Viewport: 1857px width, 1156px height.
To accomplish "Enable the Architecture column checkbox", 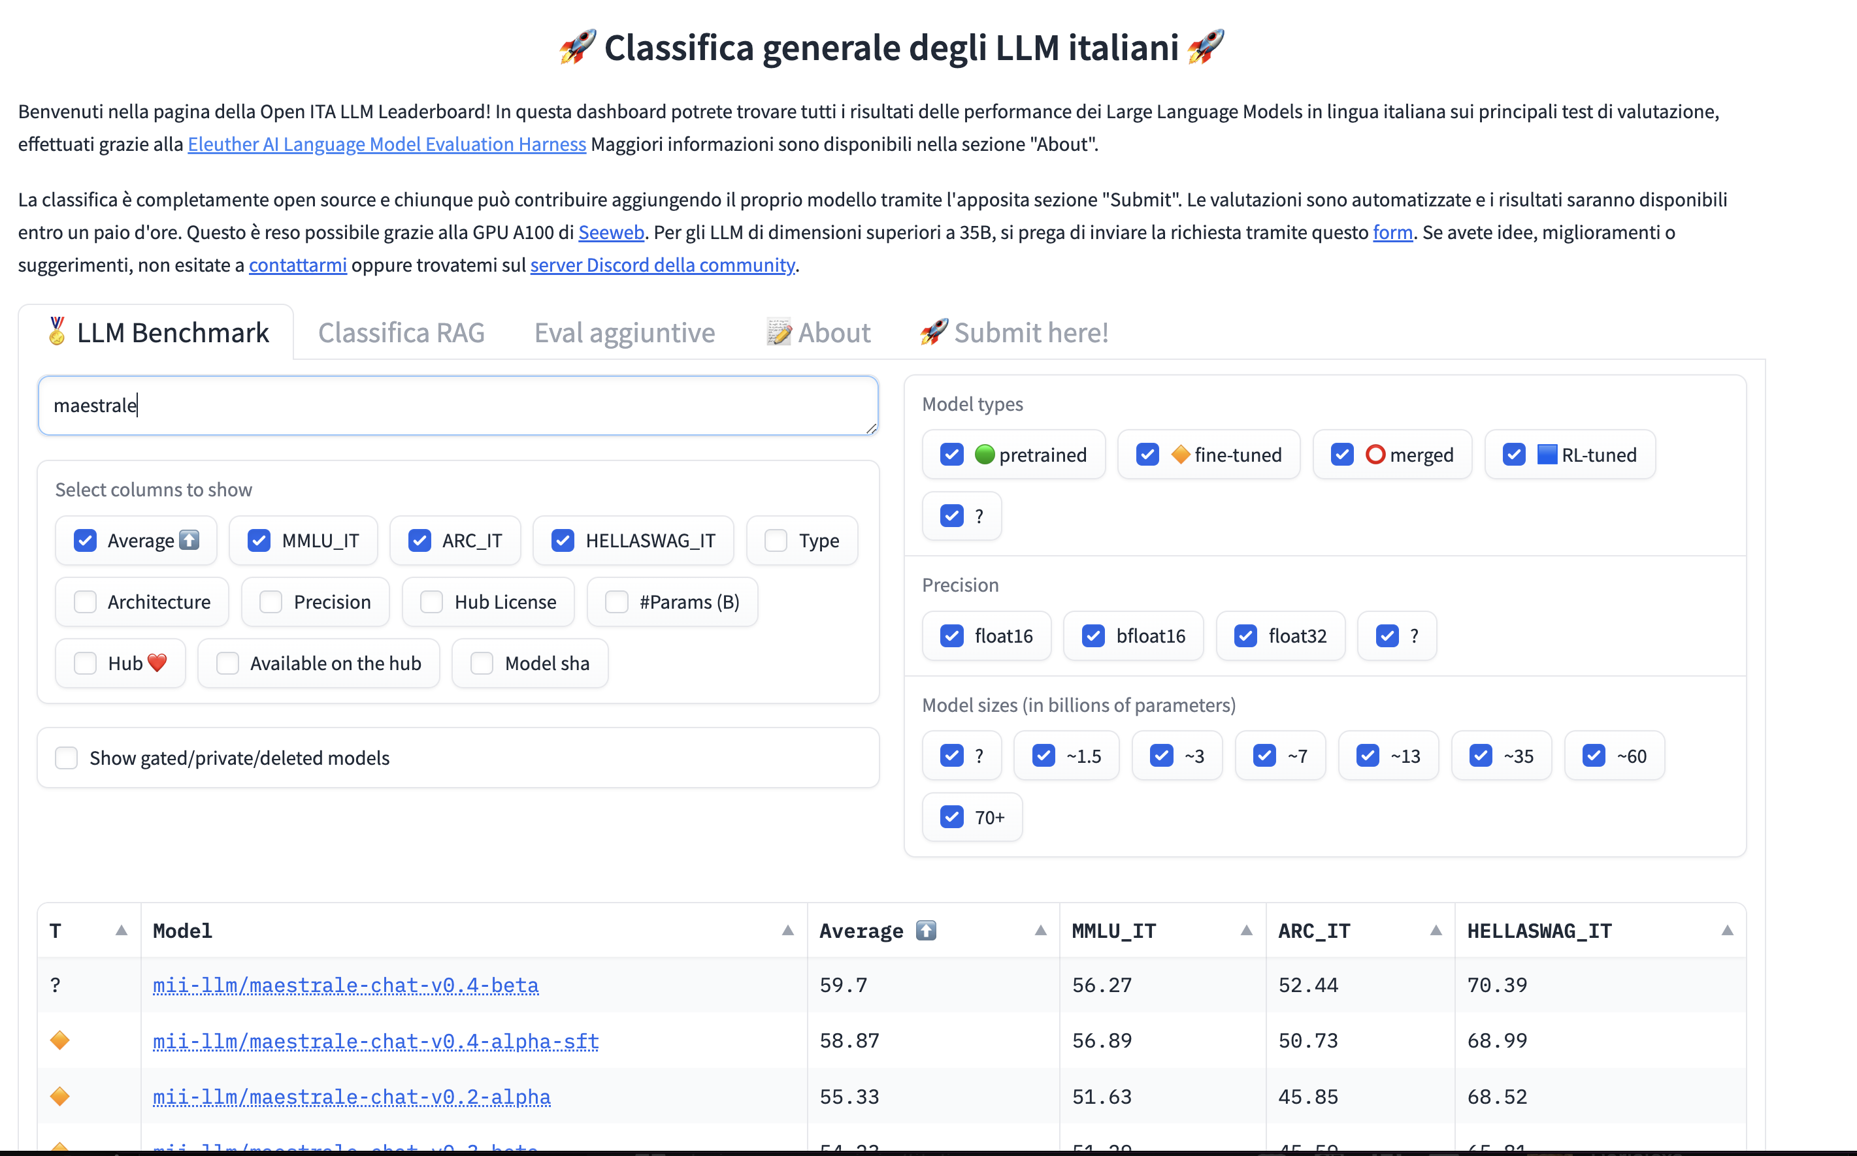I will [85, 602].
